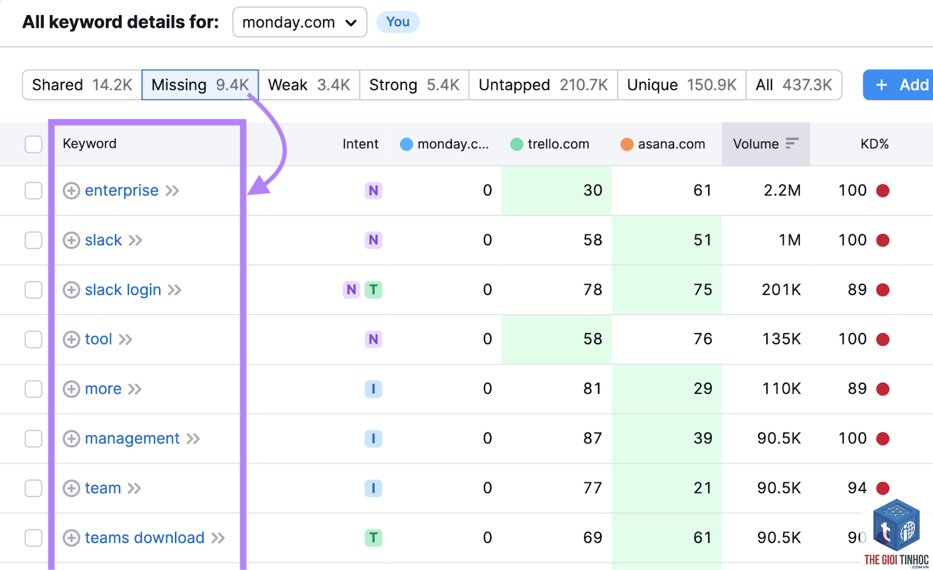Open the tool keyword link
This screenshot has width=933, height=570.
(99, 340)
